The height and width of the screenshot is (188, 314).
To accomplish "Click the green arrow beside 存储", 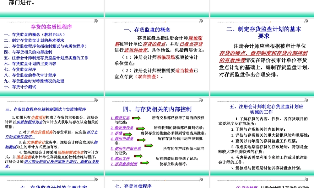I will pos(127,134).
